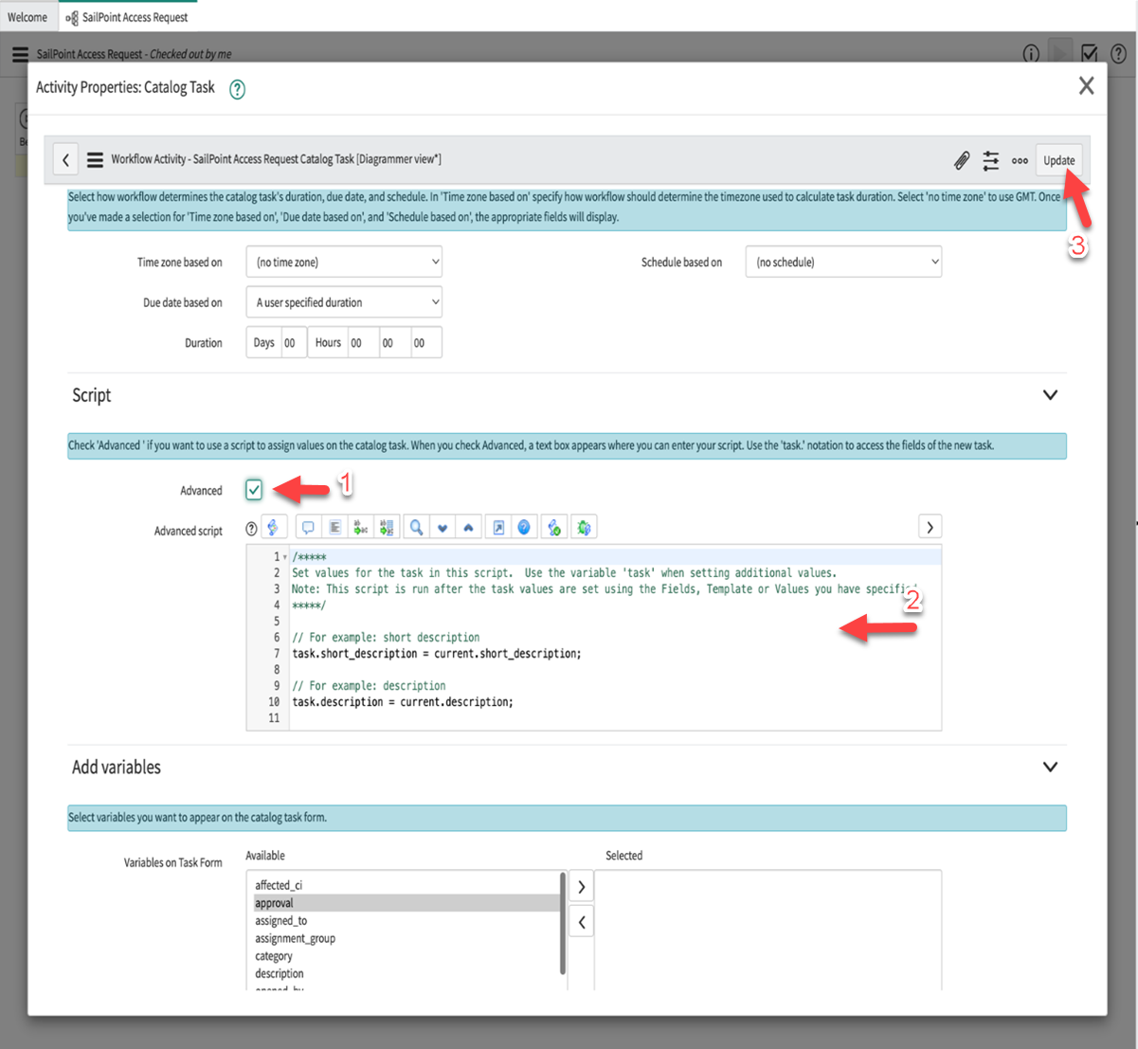Click inside the Selected variables list box
Screen dimensions: 1138x1049
click(x=768, y=931)
